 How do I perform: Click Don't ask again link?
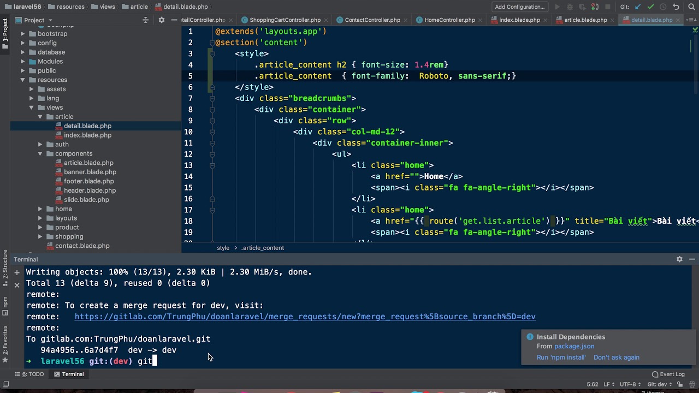click(x=617, y=358)
